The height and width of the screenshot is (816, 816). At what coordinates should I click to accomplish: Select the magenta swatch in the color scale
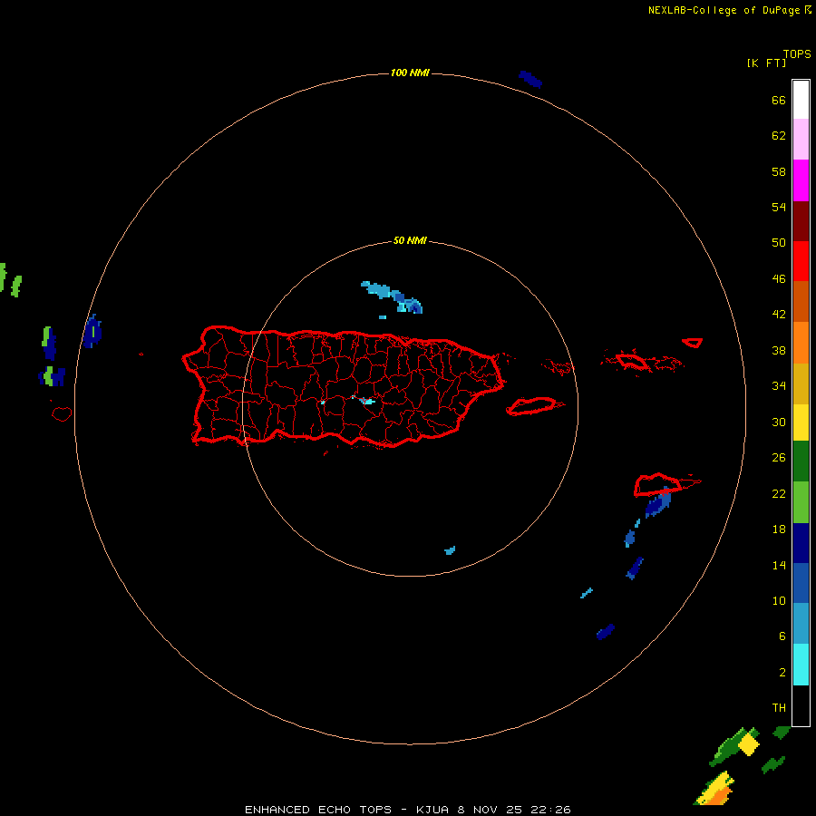[x=801, y=180]
